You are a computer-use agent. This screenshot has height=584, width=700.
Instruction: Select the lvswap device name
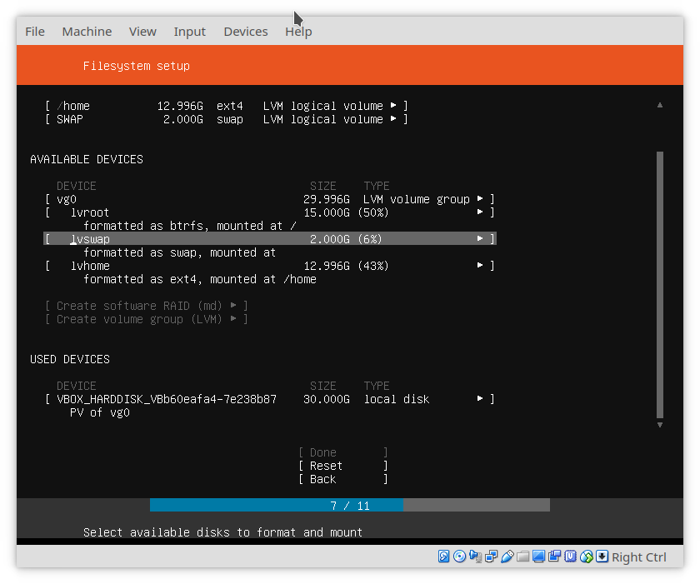pyautogui.click(x=90, y=239)
